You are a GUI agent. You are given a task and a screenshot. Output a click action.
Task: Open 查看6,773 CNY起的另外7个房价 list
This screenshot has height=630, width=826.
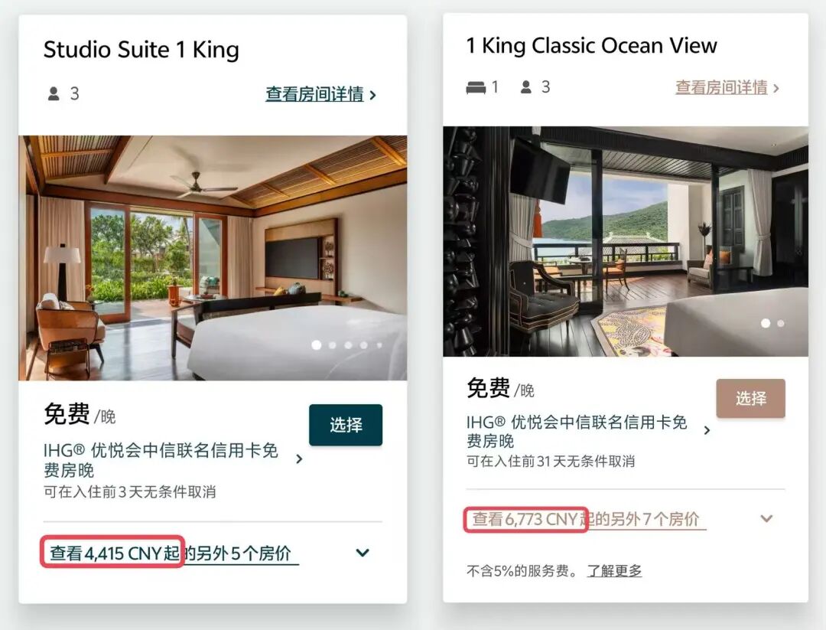point(585,519)
